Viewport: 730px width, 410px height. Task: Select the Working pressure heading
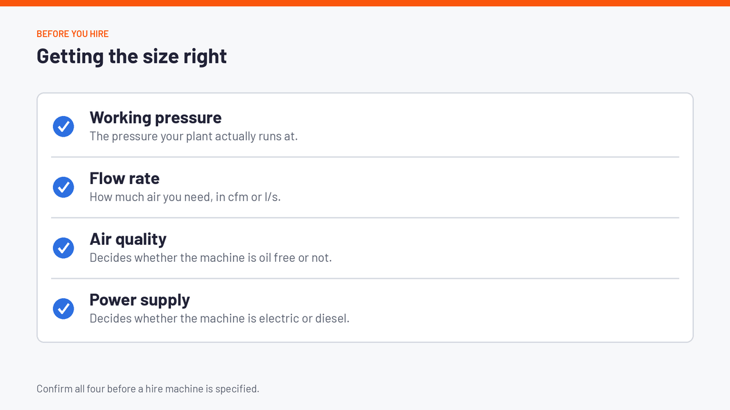(x=156, y=117)
